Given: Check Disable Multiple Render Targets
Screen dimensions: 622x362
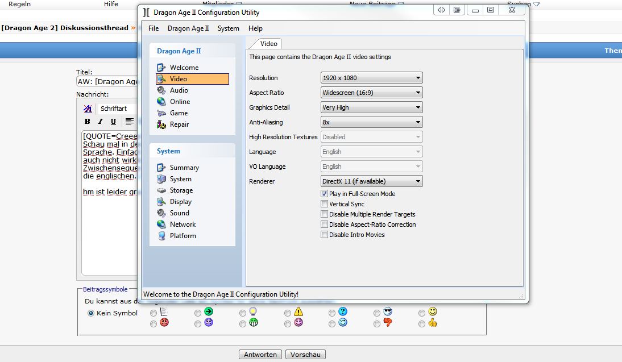Looking at the screenshot, I should (324, 214).
